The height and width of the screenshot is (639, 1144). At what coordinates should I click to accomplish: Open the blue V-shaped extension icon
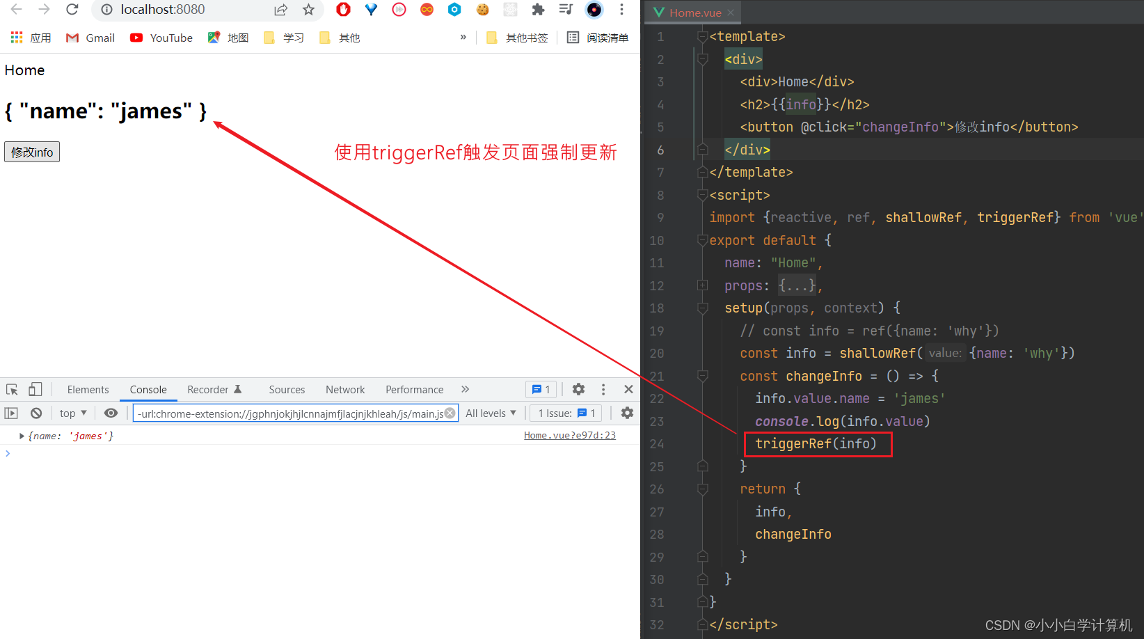point(371,10)
